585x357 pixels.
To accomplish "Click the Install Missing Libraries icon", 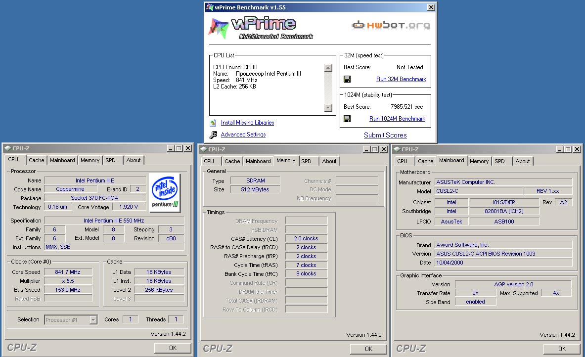I will [x=213, y=123].
